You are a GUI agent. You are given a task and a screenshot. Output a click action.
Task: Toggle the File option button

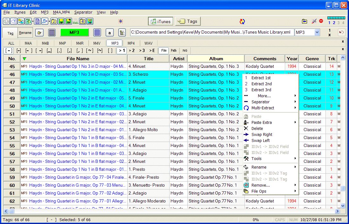(x=164, y=51)
